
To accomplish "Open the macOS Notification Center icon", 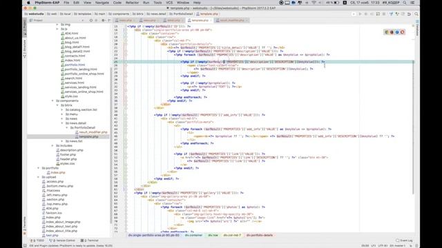I will click(x=413, y=3).
